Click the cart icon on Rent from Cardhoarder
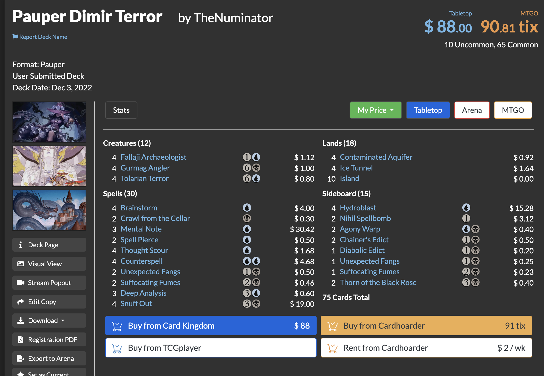The image size is (544, 376). (333, 348)
